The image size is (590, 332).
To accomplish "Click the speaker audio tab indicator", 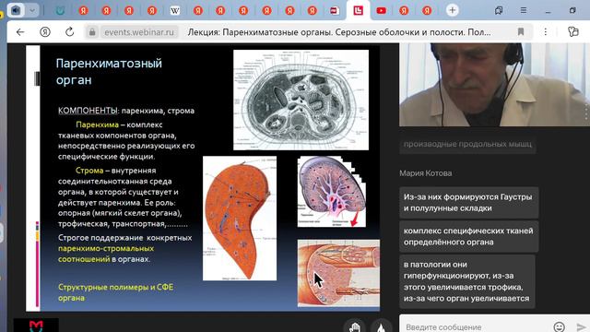I will [x=16, y=10].
